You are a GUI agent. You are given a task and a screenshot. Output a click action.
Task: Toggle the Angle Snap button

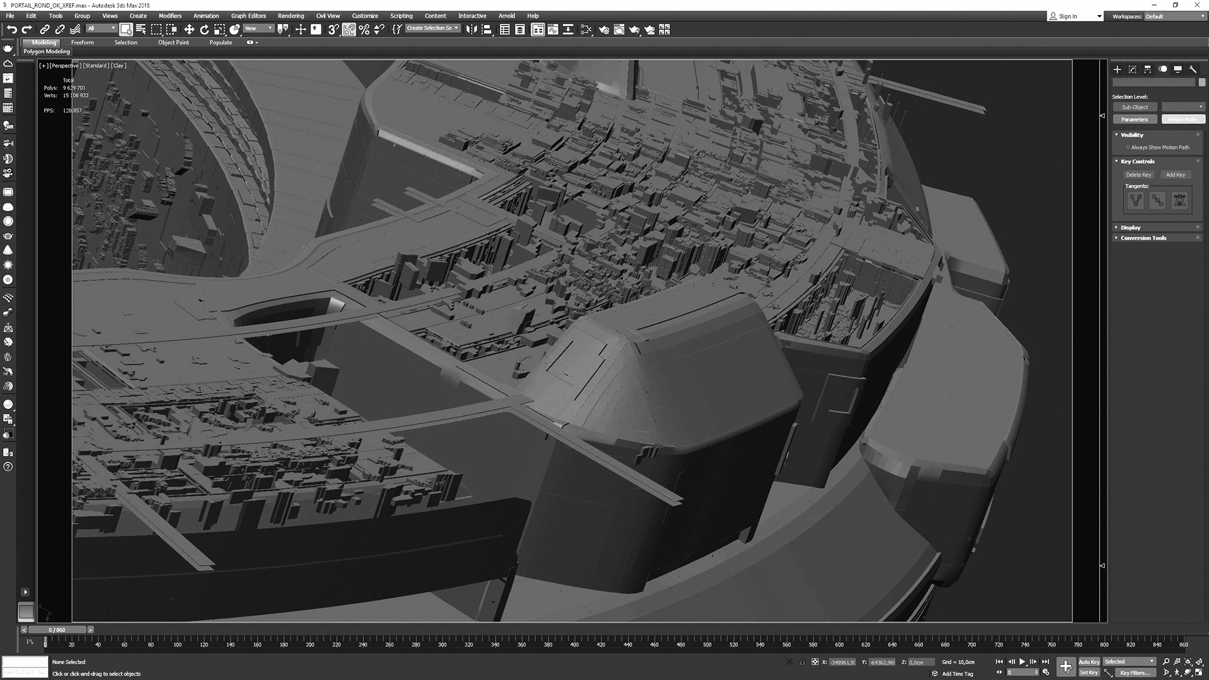click(349, 30)
